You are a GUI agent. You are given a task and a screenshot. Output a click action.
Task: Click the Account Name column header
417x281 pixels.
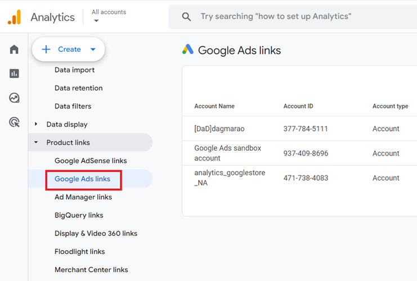point(214,106)
